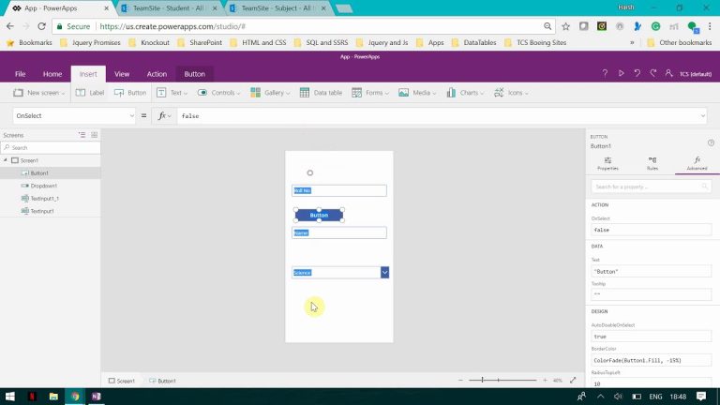The width and height of the screenshot is (720, 405).
Task: Click the Button control on canvas
Action: pyautogui.click(x=319, y=216)
